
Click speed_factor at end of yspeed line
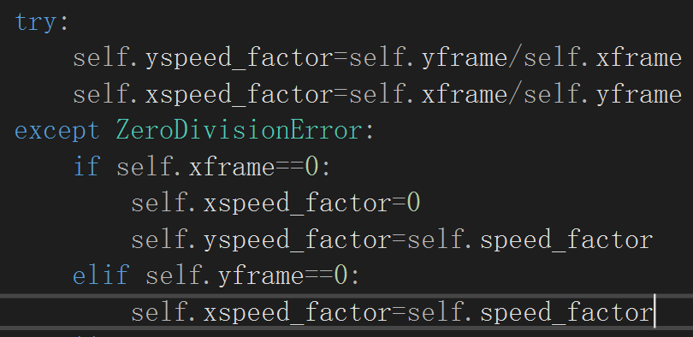coord(566,239)
